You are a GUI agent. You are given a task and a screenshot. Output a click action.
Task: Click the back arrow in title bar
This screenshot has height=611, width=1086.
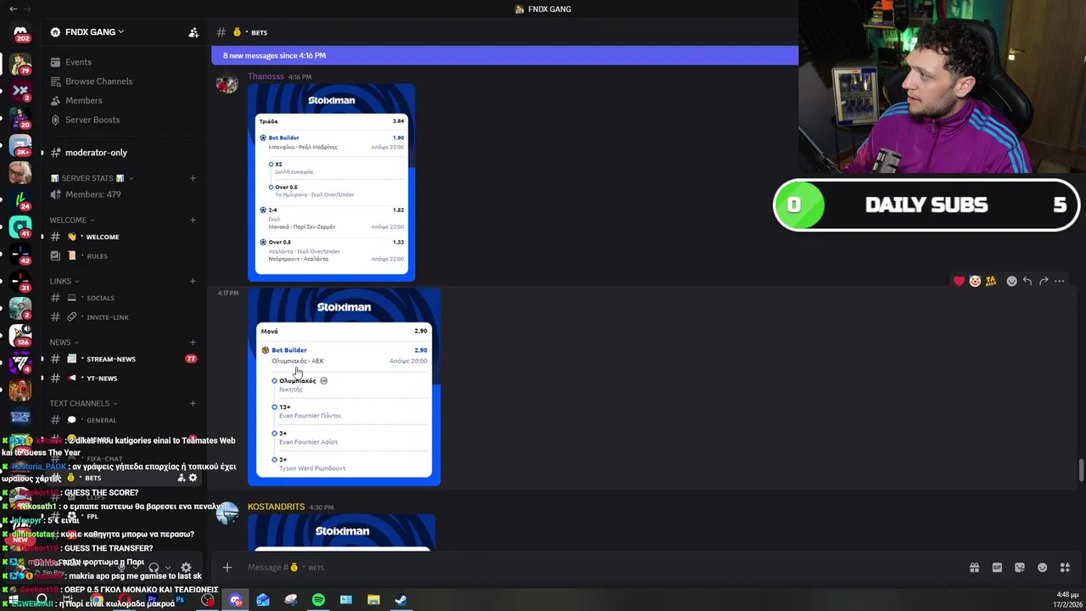pos(13,8)
